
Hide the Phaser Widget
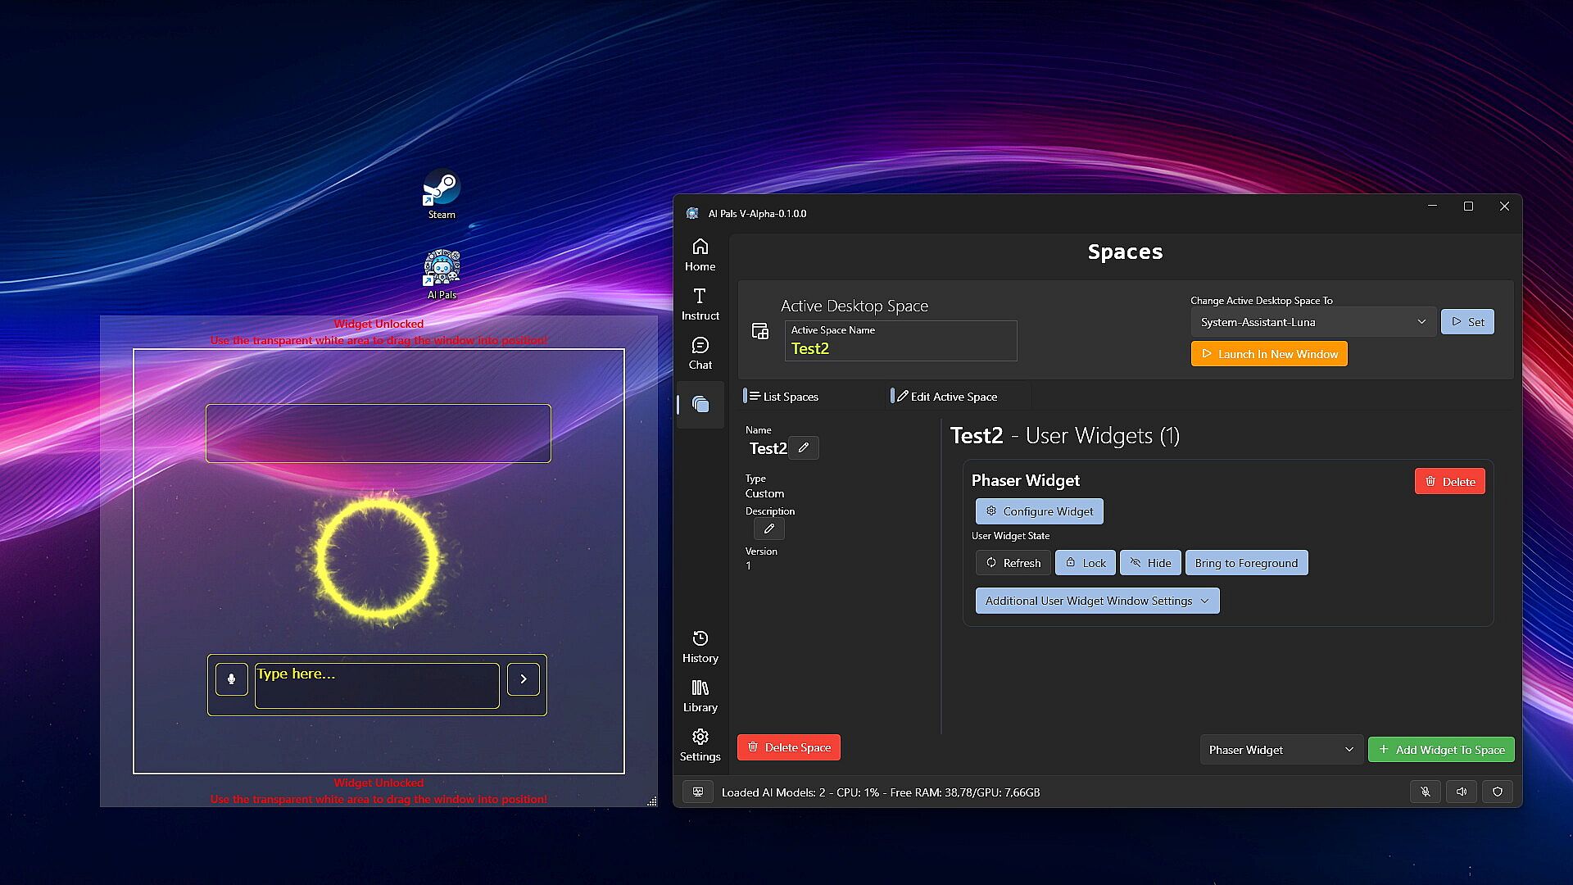click(1150, 563)
